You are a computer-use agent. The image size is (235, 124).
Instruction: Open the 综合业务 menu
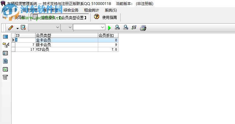(71, 10)
